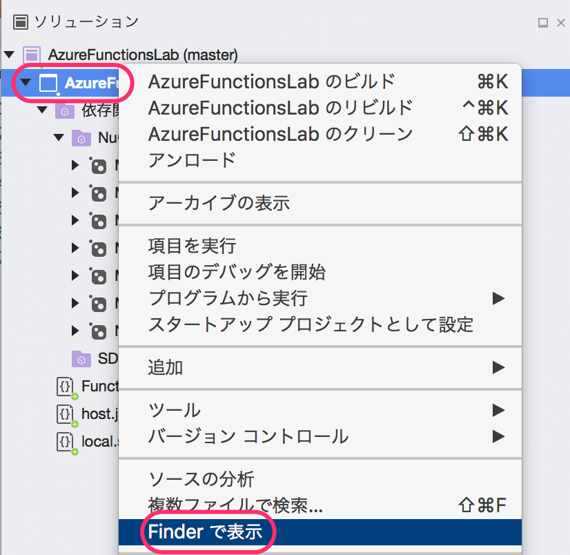Select スタートアップ プロジェクトとして設定

click(x=320, y=324)
